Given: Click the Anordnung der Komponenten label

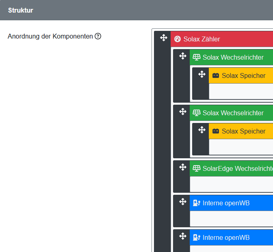Looking at the screenshot, I should [x=50, y=37].
